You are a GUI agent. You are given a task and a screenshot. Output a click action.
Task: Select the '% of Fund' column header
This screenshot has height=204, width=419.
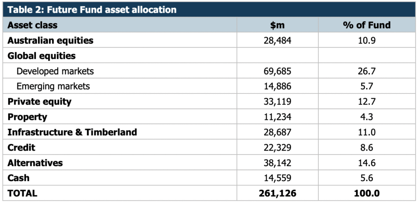367,25
